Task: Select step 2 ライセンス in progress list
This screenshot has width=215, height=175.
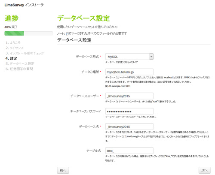Action: 15,48
